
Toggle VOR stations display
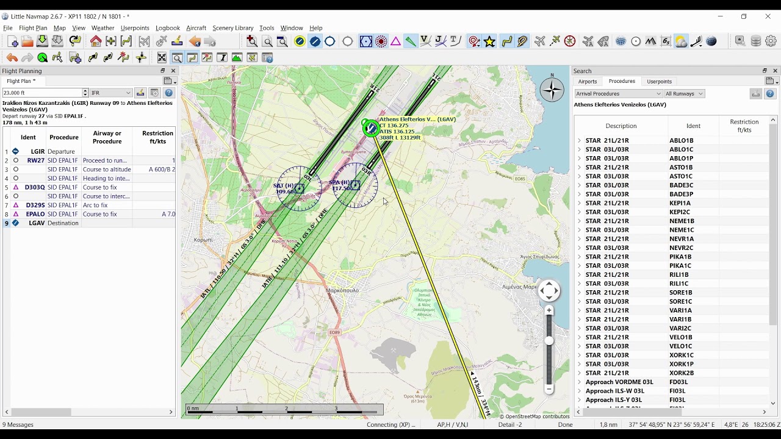365,41
